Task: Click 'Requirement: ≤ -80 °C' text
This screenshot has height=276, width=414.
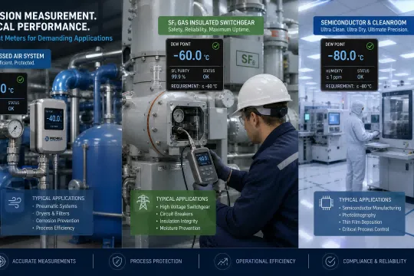Action: [349, 87]
